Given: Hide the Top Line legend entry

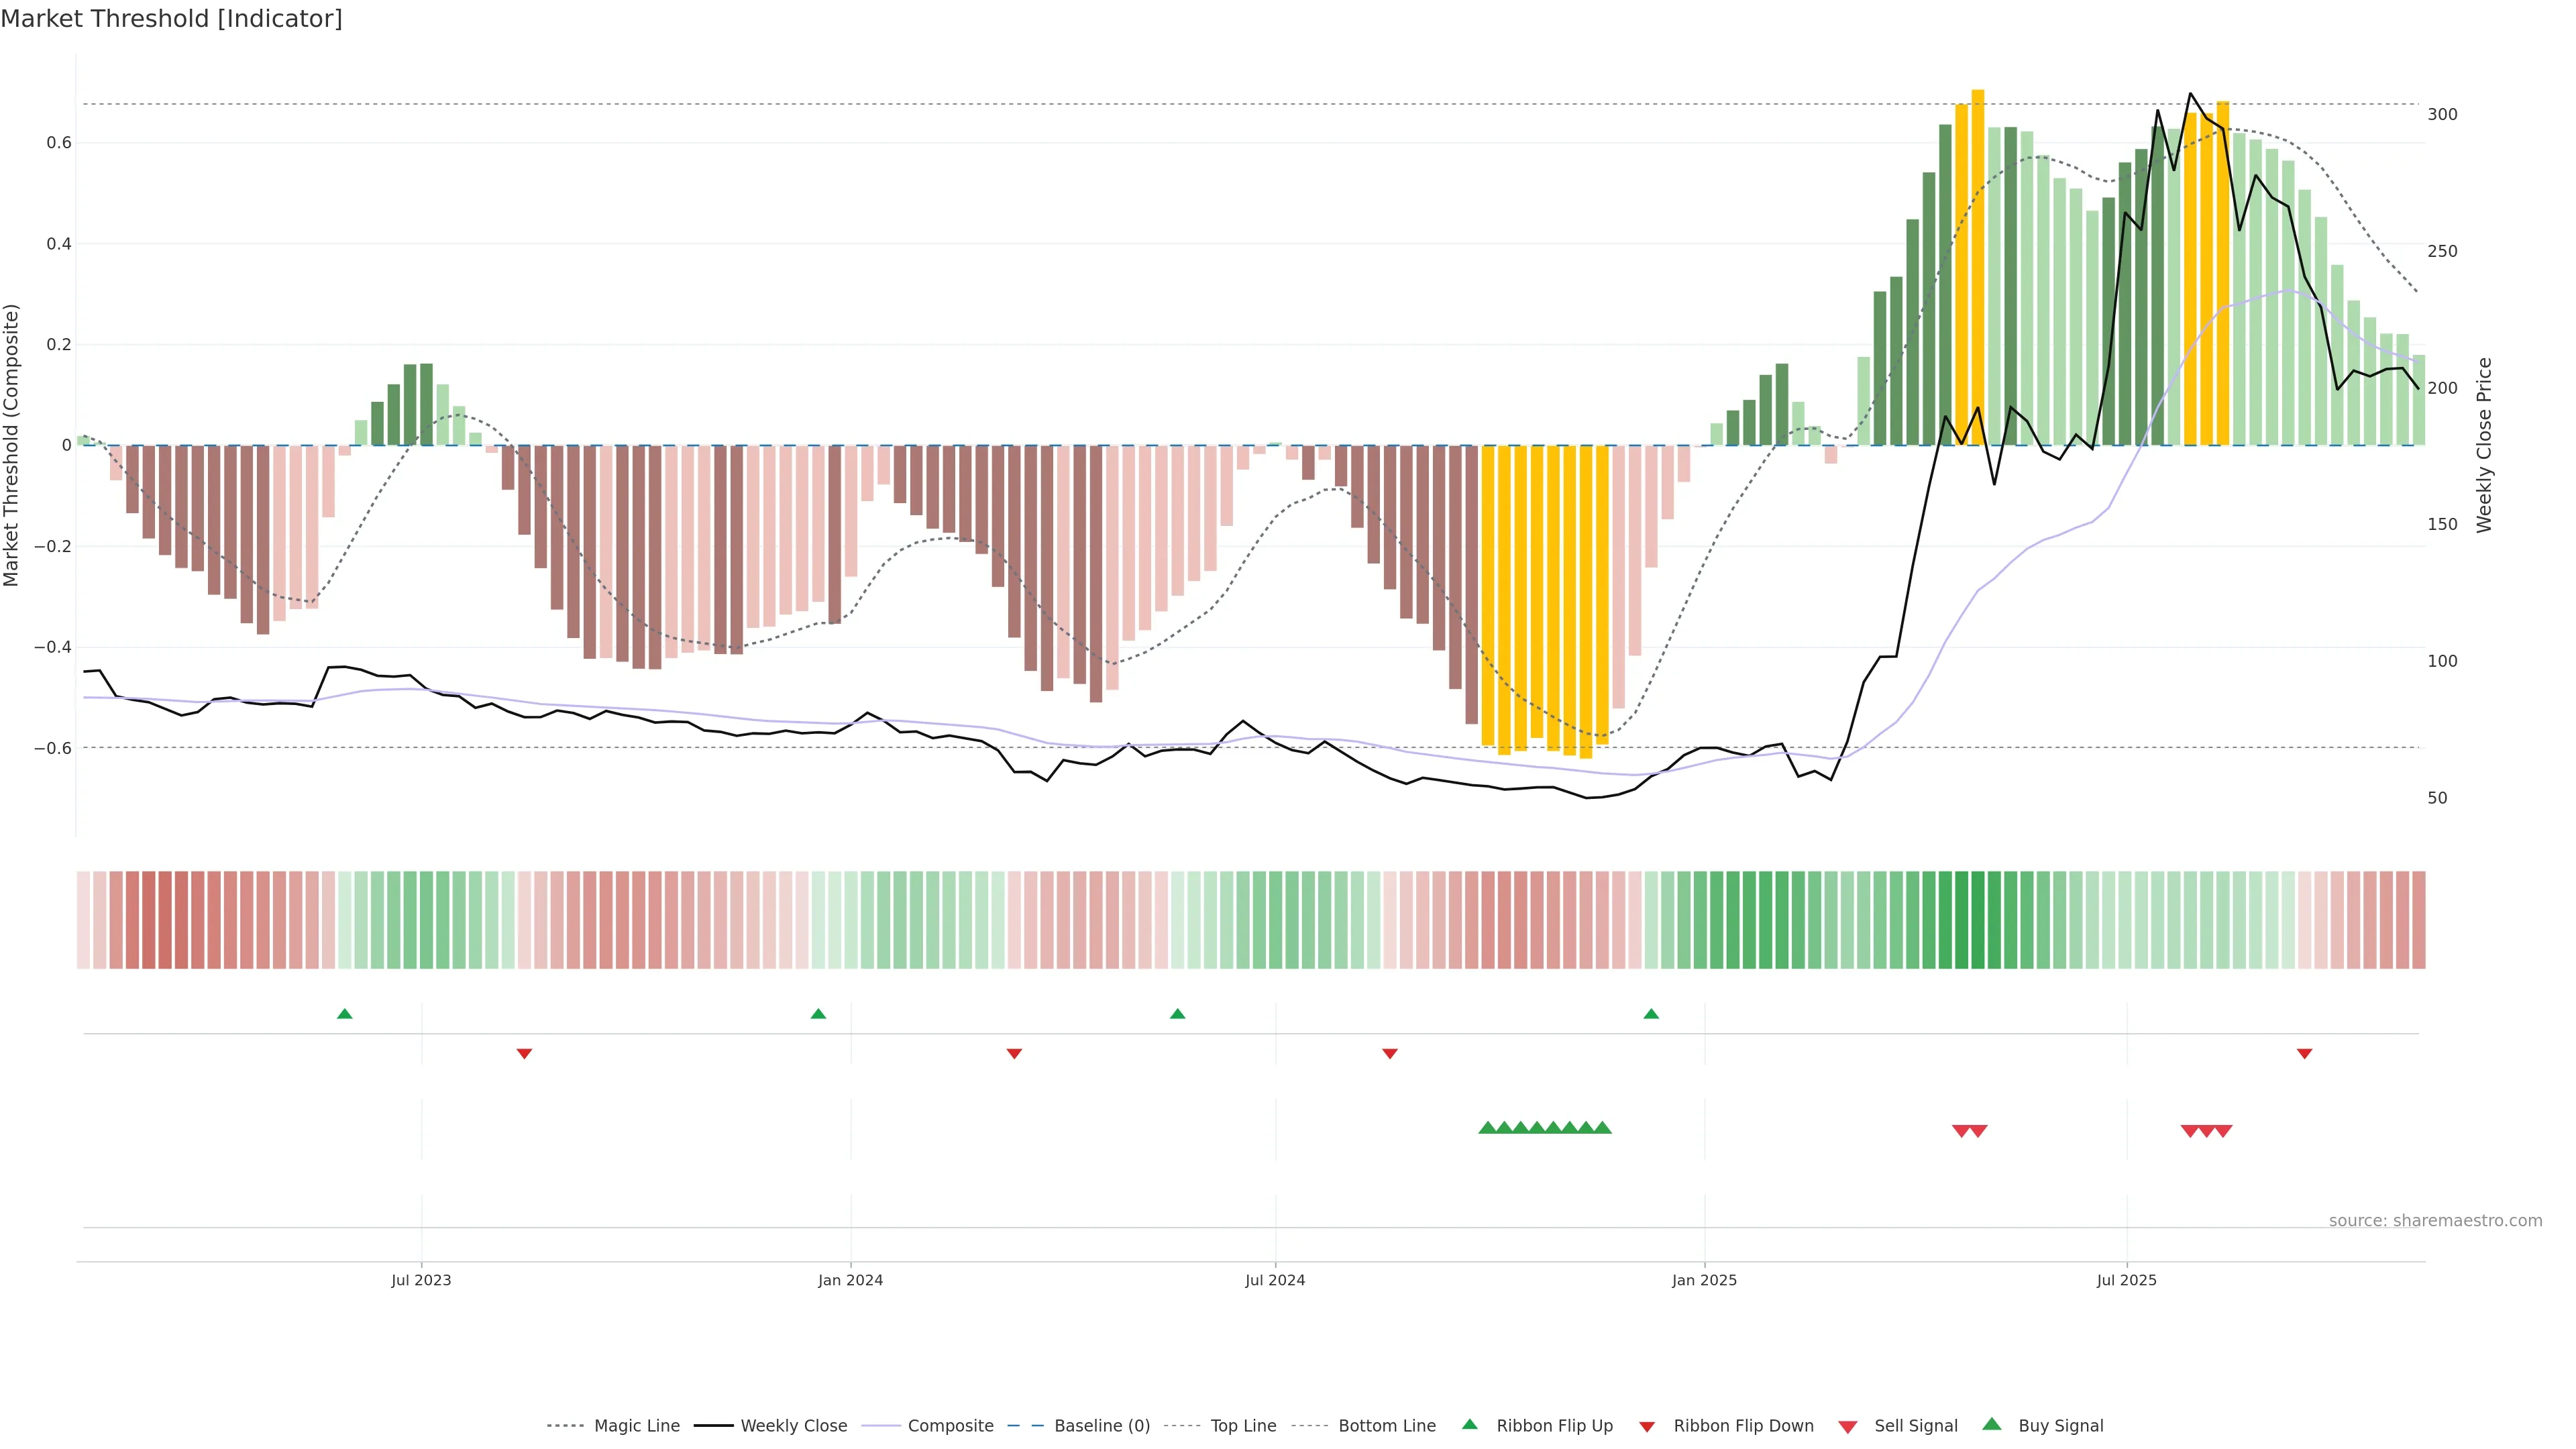Looking at the screenshot, I should pos(1243,1426).
